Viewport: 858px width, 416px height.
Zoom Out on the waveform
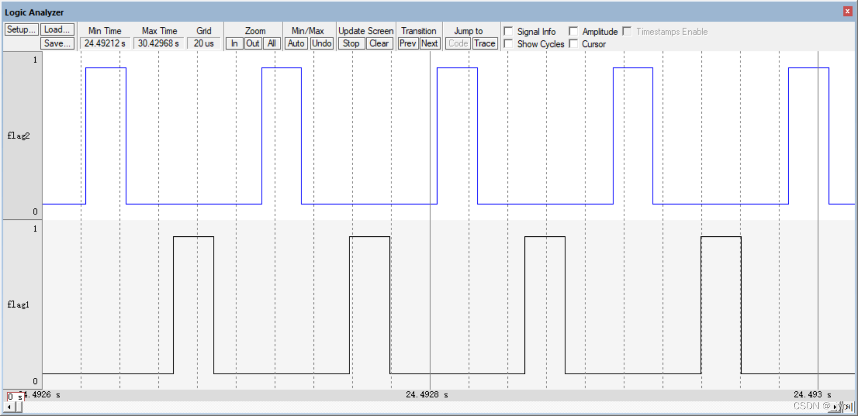point(252,43)
